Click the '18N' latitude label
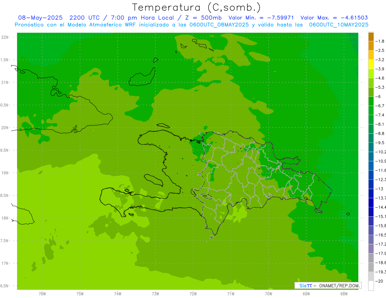Screen dimensions: 386x298 point(5,218)
